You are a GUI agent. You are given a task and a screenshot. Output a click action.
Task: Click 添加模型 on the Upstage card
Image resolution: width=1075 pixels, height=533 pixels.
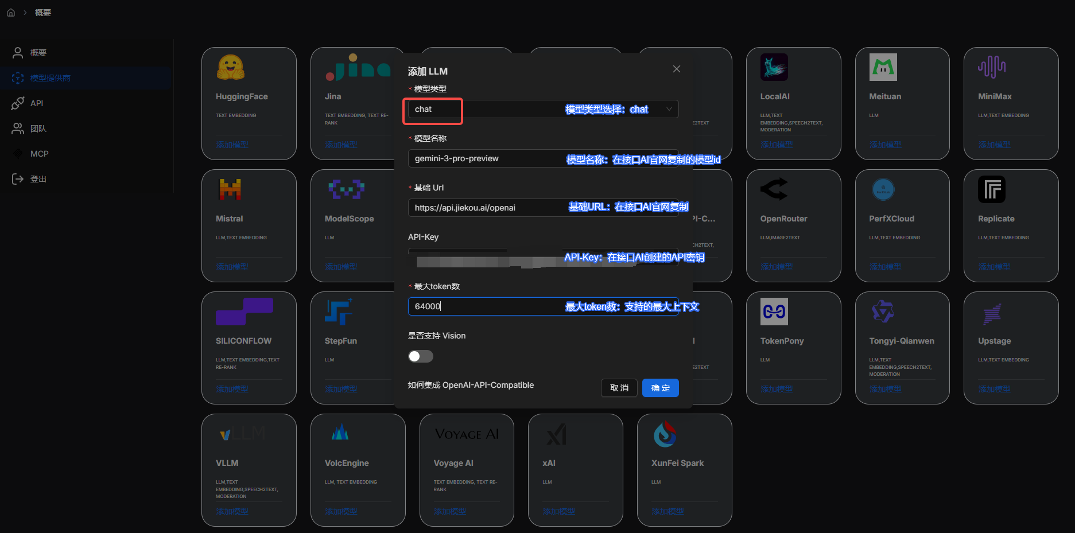[x=995, y=389]
